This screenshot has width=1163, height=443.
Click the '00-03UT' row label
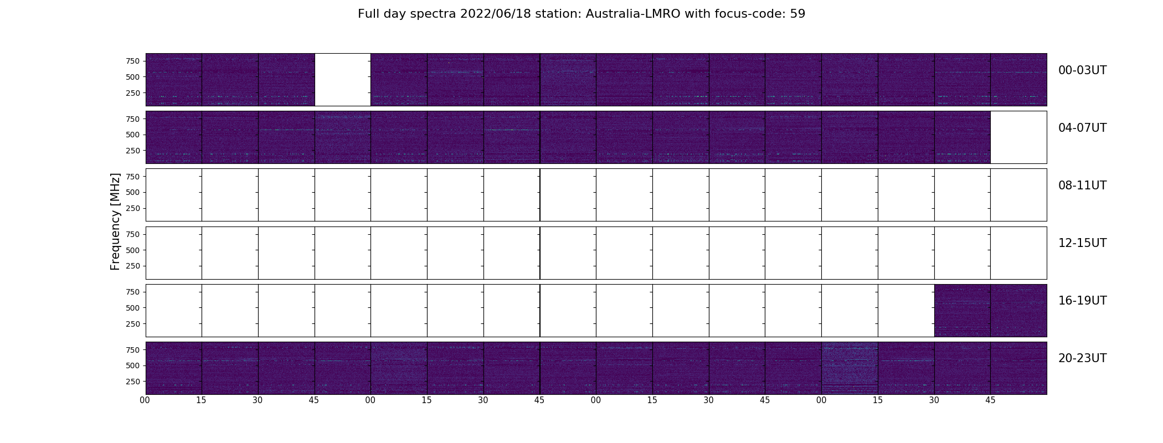click(x=1082, y=70)
